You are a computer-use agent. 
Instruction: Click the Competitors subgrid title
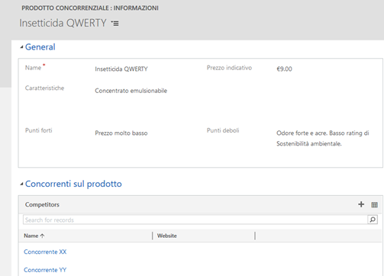click(42, 204)
